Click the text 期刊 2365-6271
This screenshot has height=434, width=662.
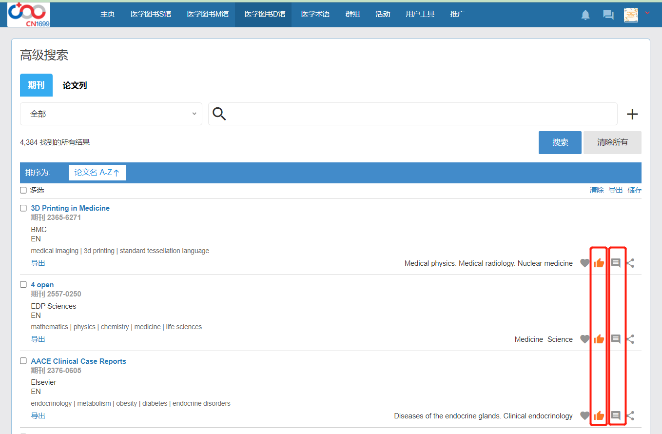[x=56, y=217]
